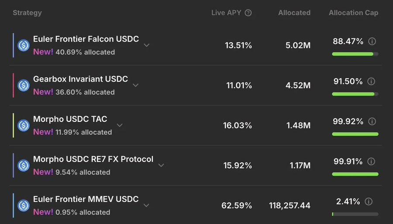This screenshot has width=393, height=224.
Task: Expand Morpho USDC TAC details chevron
Action: [x=120, y=125]
